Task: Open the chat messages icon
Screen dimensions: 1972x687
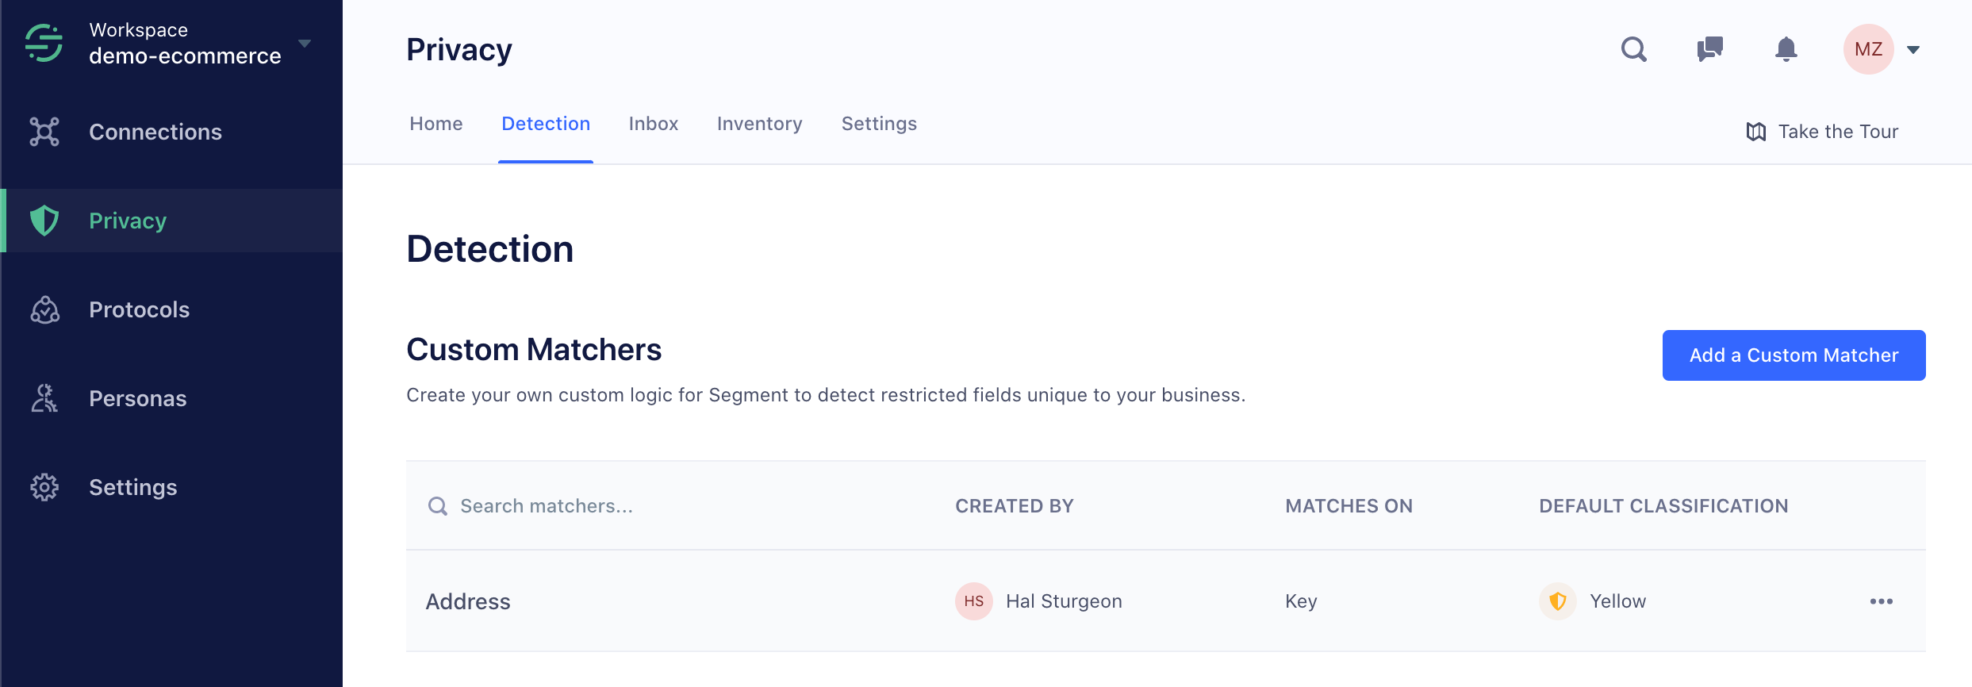Action: pos(1709,49)
